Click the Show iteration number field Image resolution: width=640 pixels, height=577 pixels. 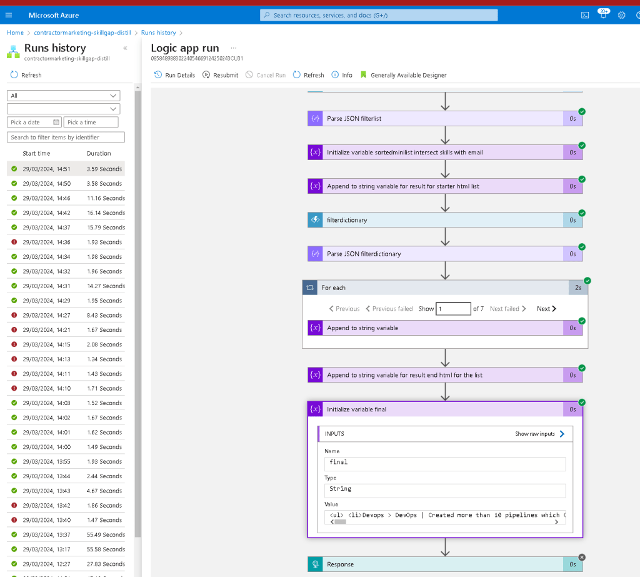point(453,309)
